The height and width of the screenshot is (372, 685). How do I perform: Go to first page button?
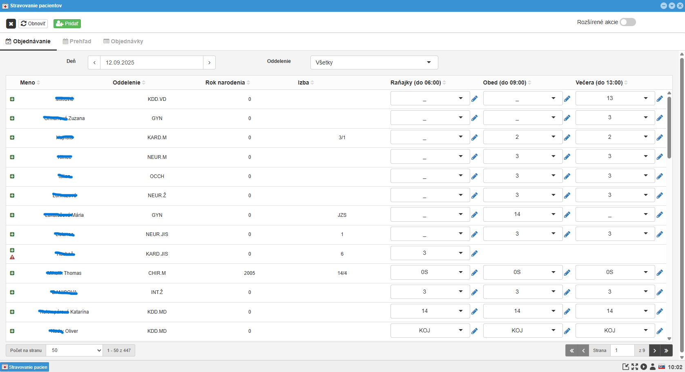coord(571,350)
